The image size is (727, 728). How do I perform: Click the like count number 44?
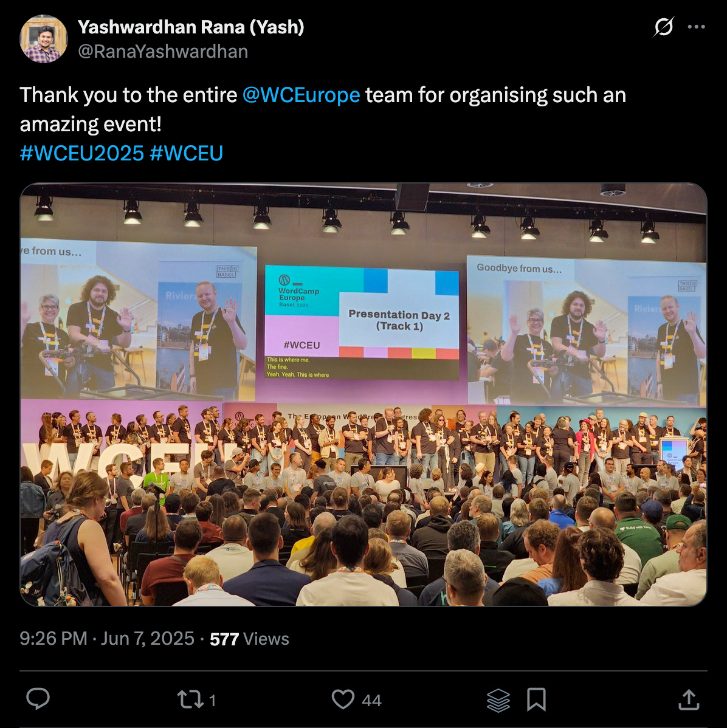coord(371,700)
